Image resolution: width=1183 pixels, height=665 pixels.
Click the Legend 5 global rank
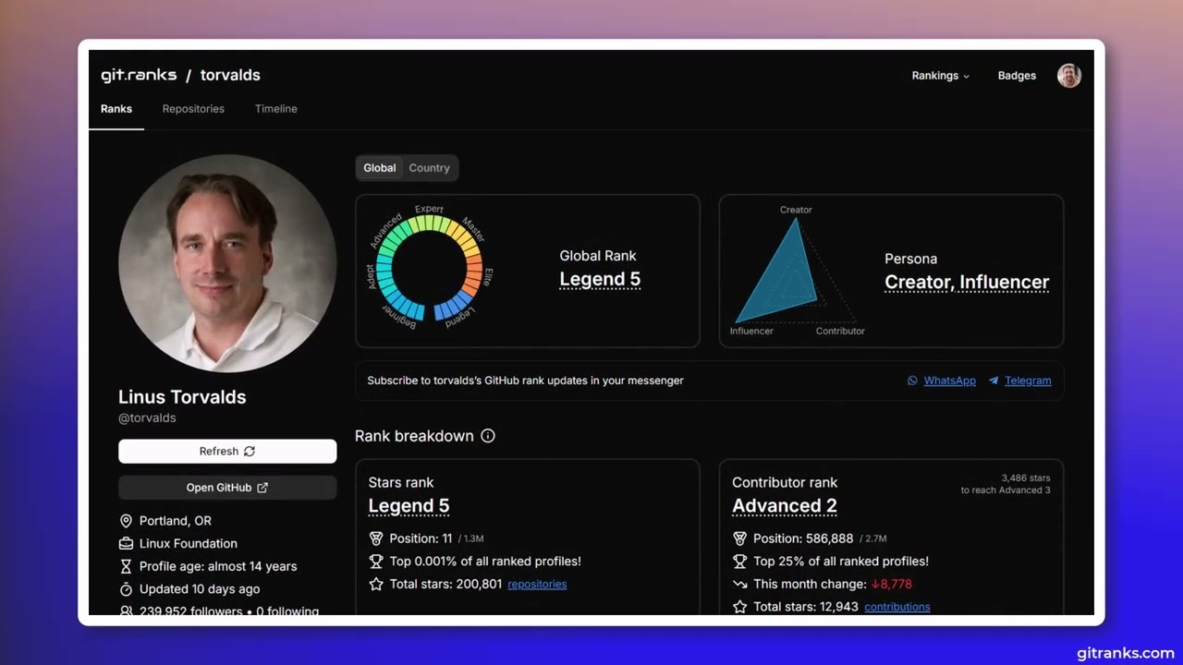600,280
